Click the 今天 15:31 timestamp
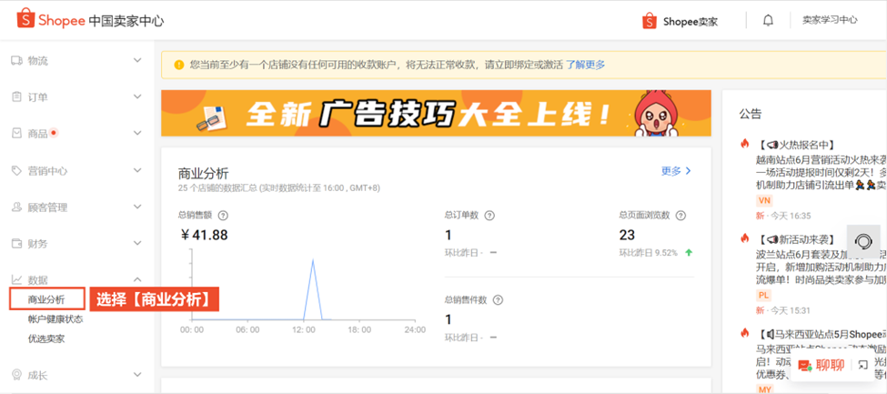 coord(790,310)
